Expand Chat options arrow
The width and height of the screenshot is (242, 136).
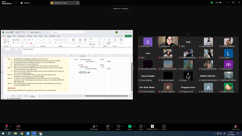point(112,126)
